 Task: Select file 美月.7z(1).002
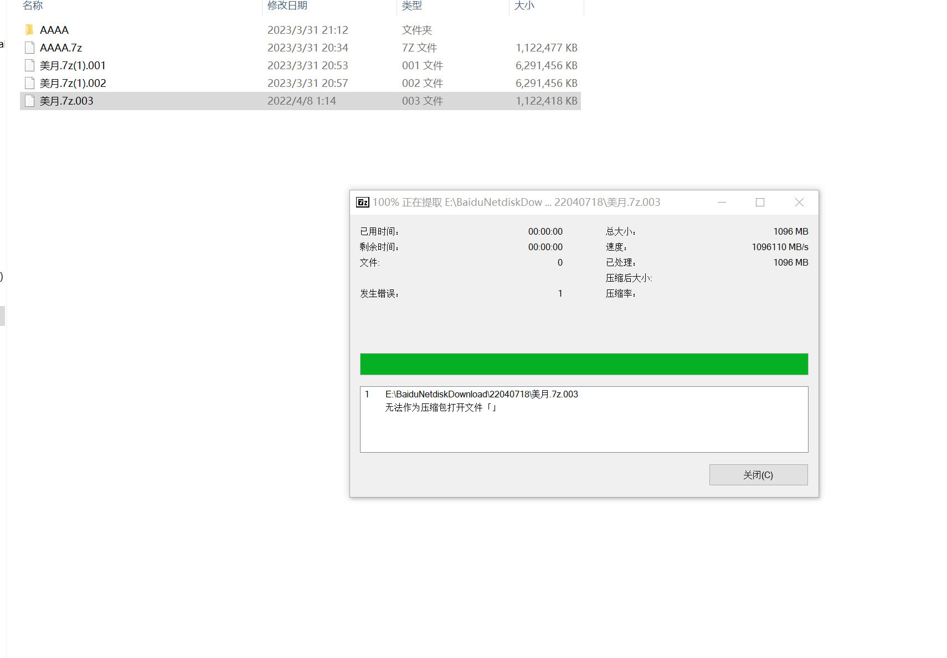click(73, 83)
